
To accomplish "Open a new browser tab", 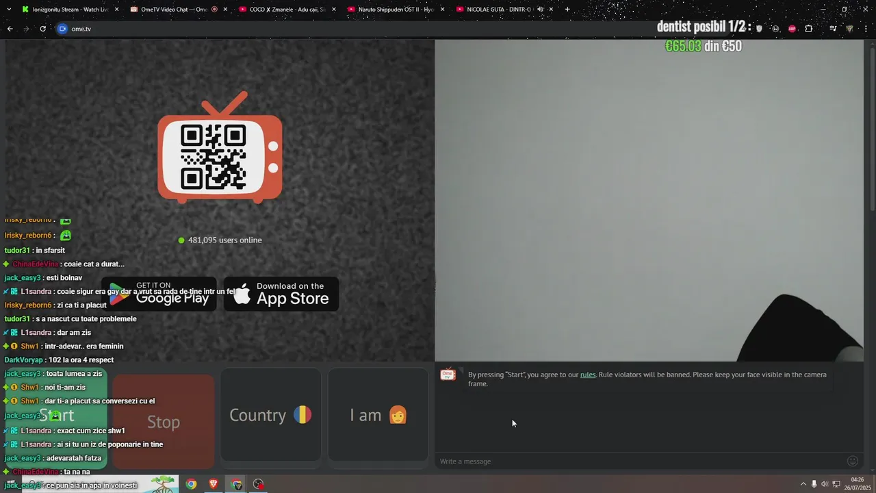I will [567, 10].
